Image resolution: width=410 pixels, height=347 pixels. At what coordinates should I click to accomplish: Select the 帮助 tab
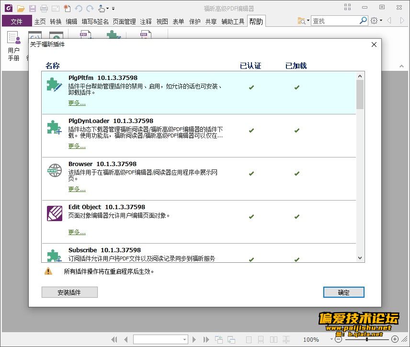256,21
